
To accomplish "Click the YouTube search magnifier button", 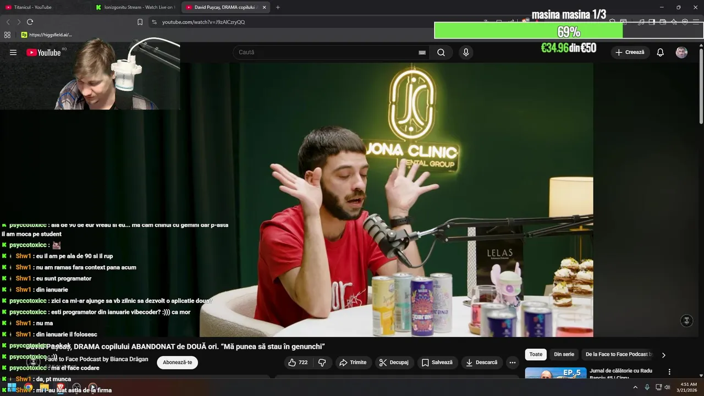I will tap(441, 52).
